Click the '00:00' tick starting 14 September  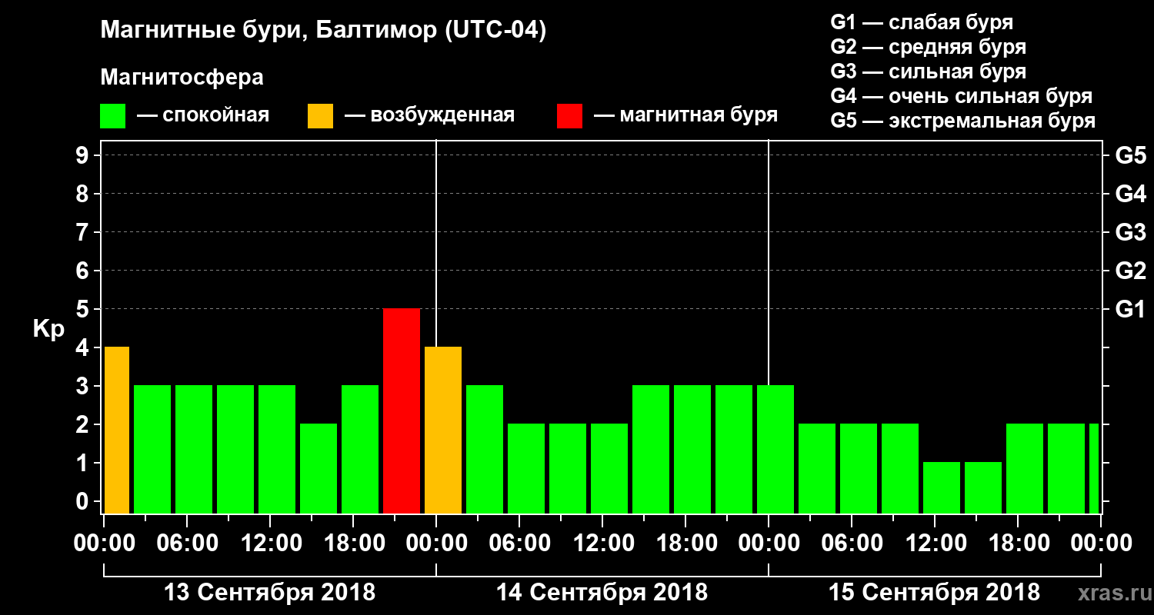[x=436, y=543]
